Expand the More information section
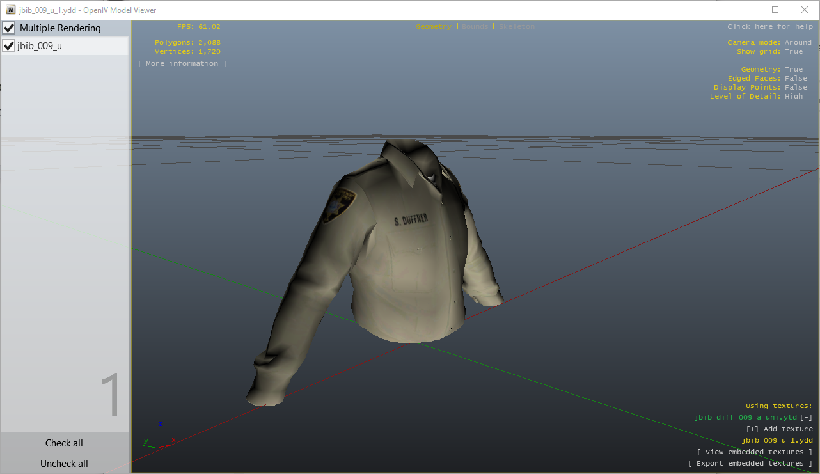Screen dimensions: 820x474 click(x=182, y=64)
